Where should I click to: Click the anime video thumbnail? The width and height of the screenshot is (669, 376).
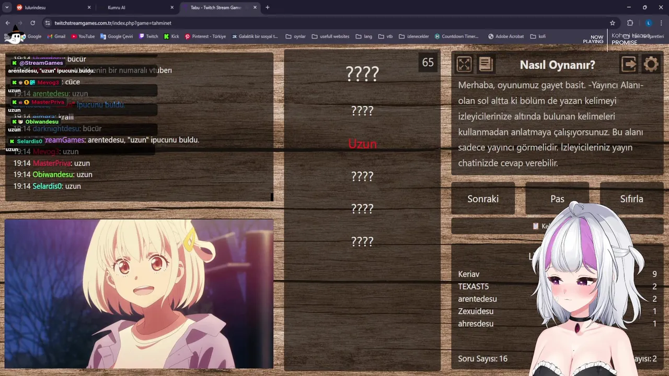click(x=139, y=294)
